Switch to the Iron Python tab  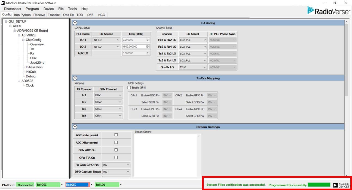(x=22, y=15)
